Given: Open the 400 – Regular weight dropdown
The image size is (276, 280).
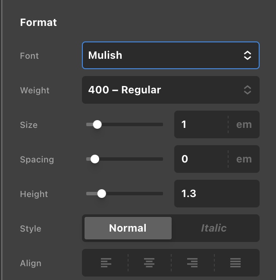Looking at the screenshot, I should tap(164, 90).
